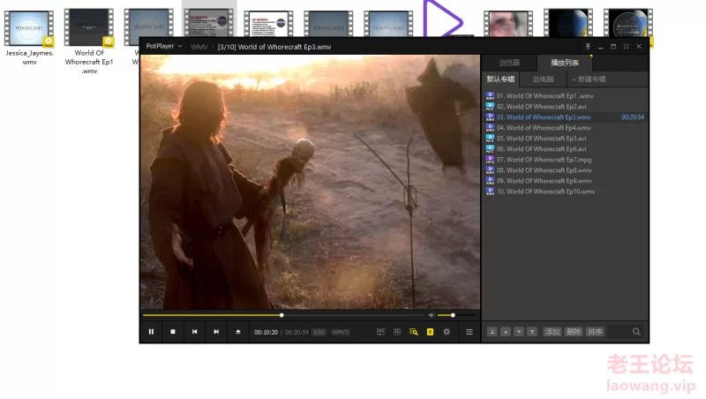The height and width of the screenshot is (399, 706).
Task: Click the video display area
Action: tap(311, 182)
